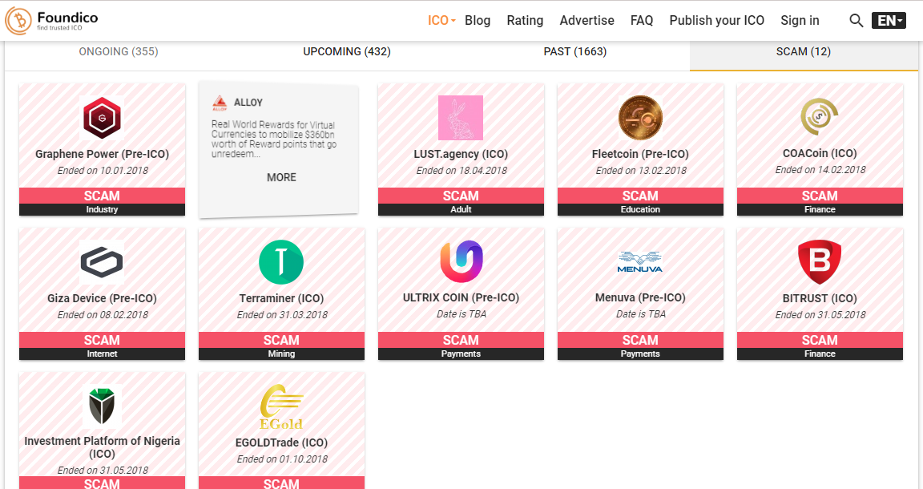Click the Sign in link
Screen dimensions: 923x489
(x=800, y=21)
